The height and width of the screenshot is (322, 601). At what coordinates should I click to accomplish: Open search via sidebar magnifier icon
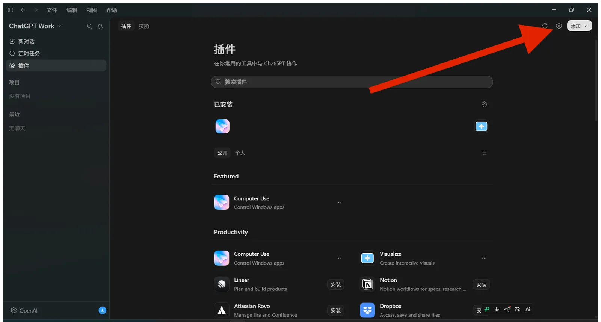(x=89, y=26)
